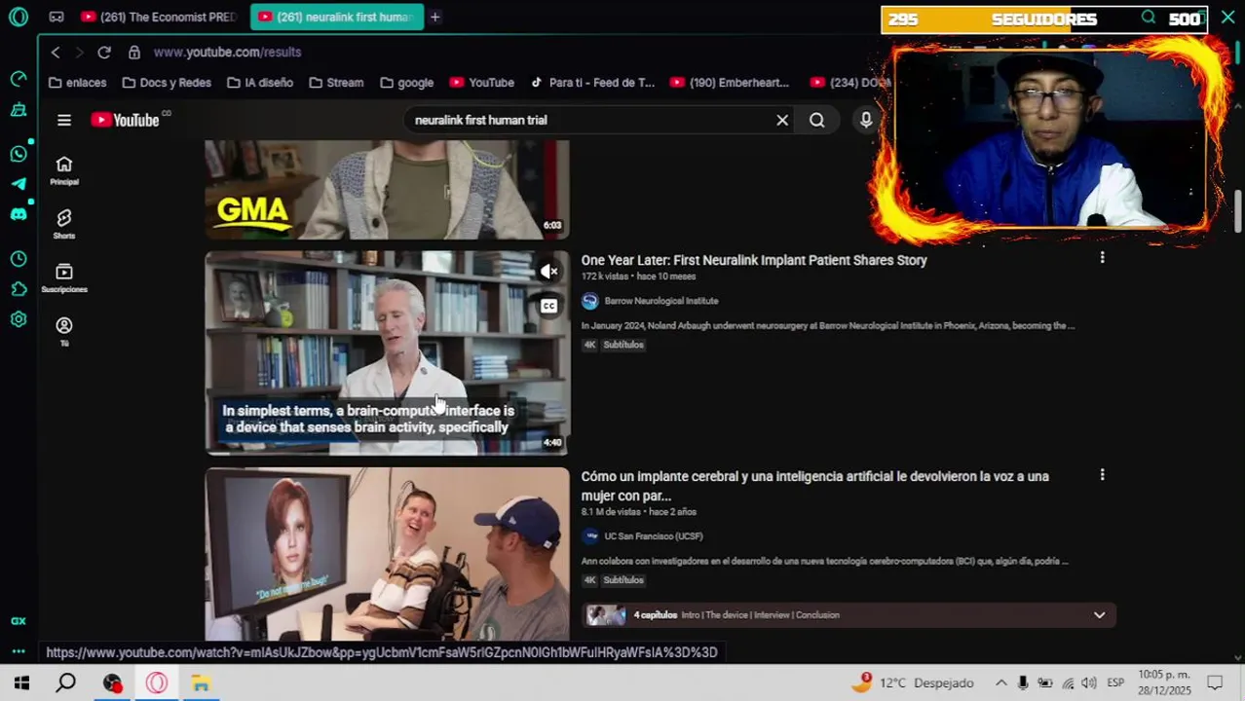Click the GX Corner icon at sidebar bottom
Screen dimensions: 1245x701
pyautogui.click(x=19, y=621)
